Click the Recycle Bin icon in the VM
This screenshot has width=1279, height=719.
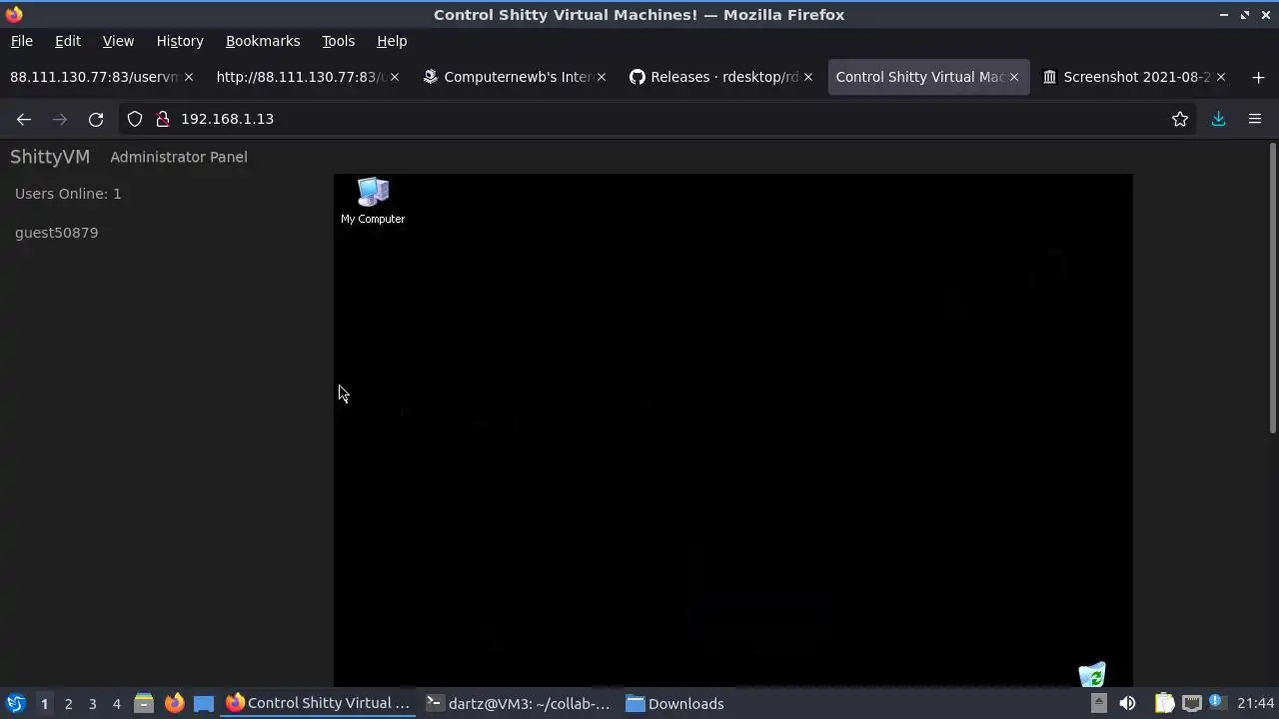[x=1092, y=674]
